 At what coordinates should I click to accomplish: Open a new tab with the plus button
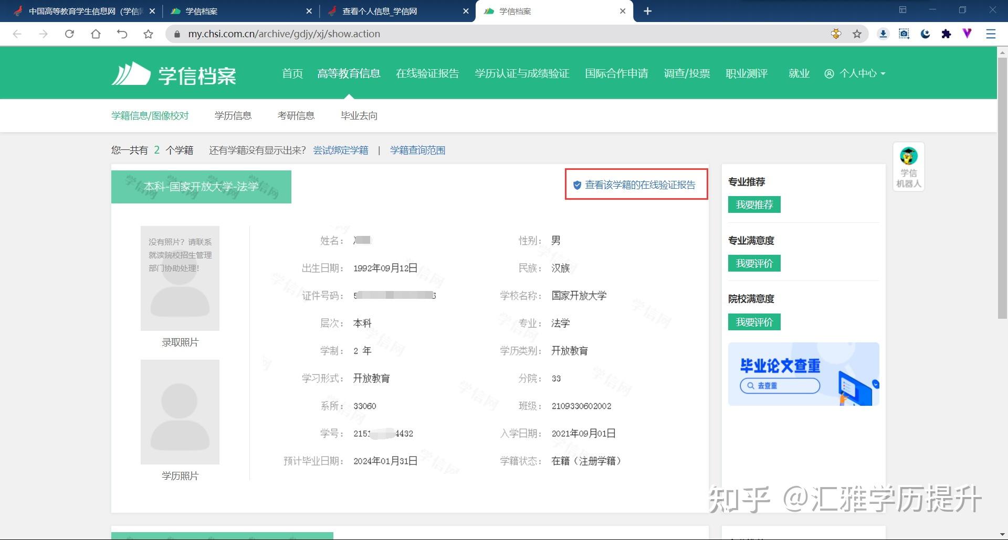pos(648,11)
